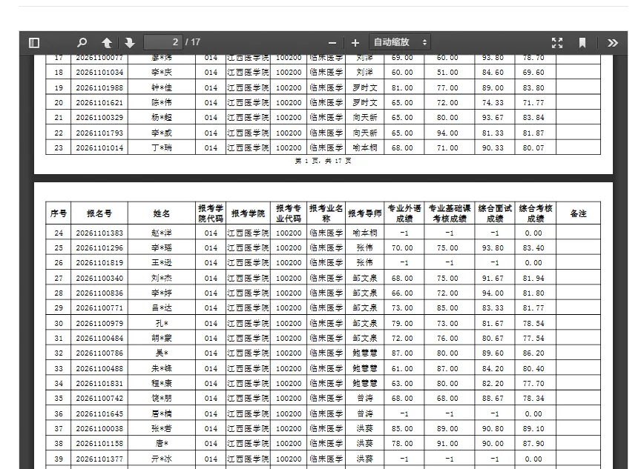Screen dimensions: 644x469
Task: Open the 自动缩放 zoom dropdown
Action: (400, 42)
